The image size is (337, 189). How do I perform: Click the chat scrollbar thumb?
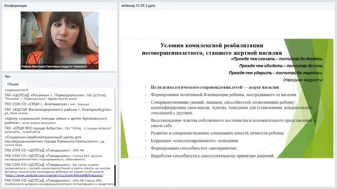(115, 175)
